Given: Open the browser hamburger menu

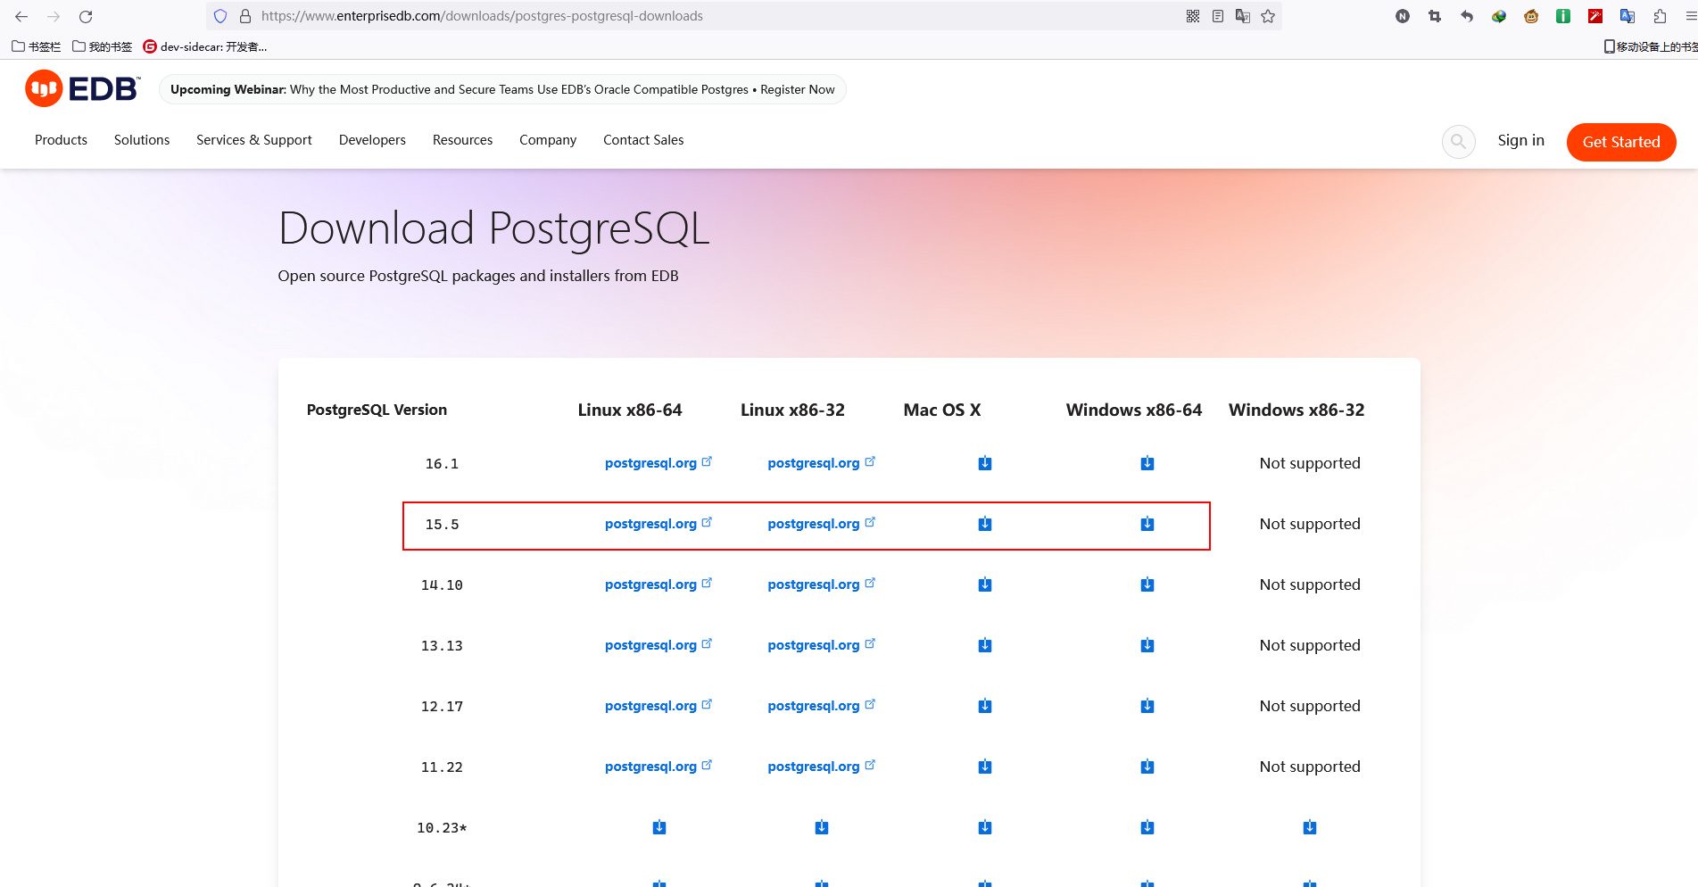Looking at the screenshot, I should [1690, 16].
